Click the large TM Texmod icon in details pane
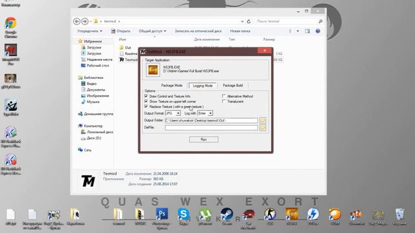 pyautogui.click(x=88, y=181)
